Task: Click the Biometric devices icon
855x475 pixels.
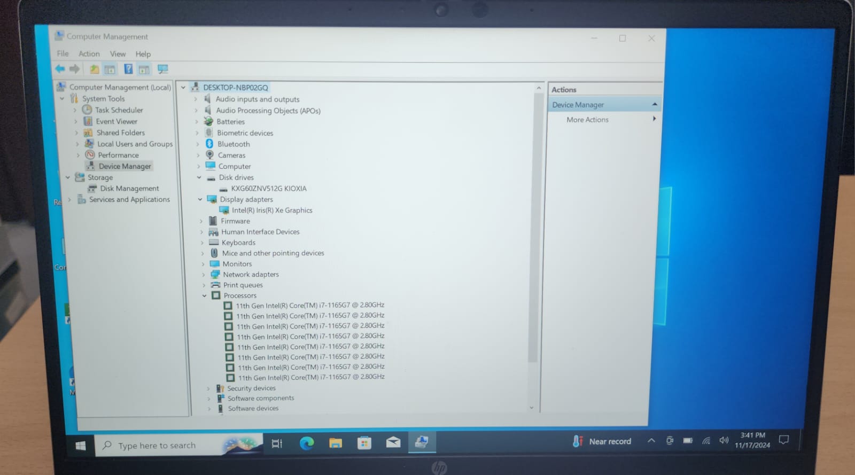Action: tap(209, 133)
